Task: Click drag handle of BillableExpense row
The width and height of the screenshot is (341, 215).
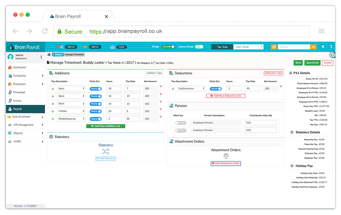Action: (53, 119)
